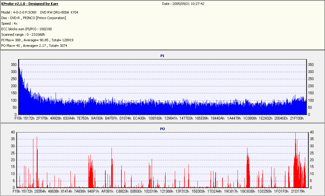
Task: Select the Speed 4x text
Action: tap(9, 23)
